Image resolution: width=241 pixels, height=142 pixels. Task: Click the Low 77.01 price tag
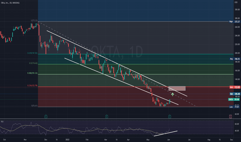(x=234, y=107)
